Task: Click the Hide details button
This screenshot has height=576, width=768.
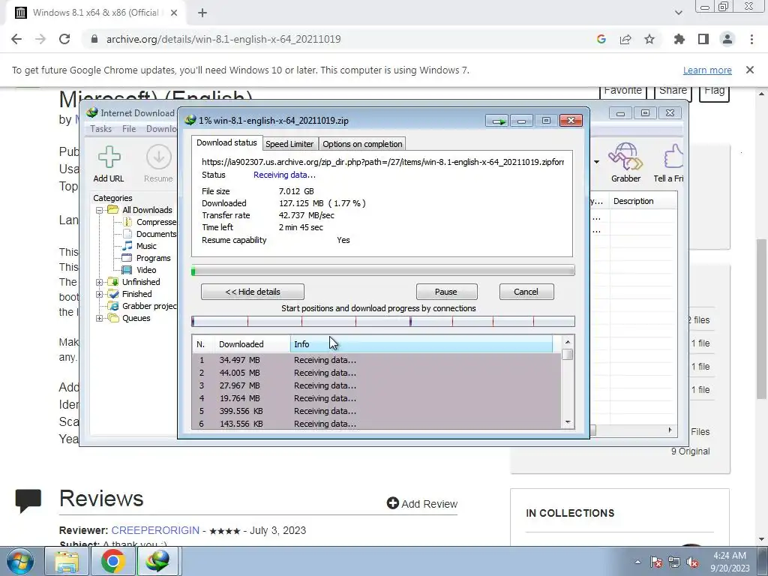Action: [x=253, y=292]
